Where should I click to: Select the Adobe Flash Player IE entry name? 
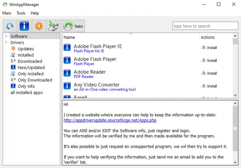pyautogui.click(x=98, y=46)
